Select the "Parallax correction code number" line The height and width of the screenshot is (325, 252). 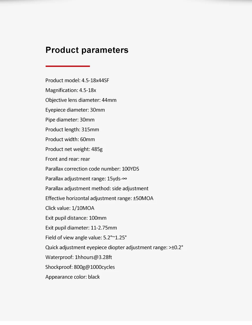92,169
